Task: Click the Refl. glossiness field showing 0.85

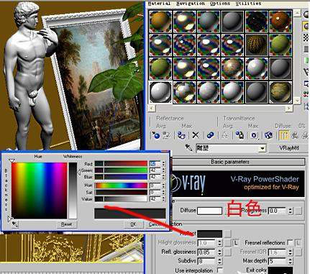Action: (x=207, y=252)
